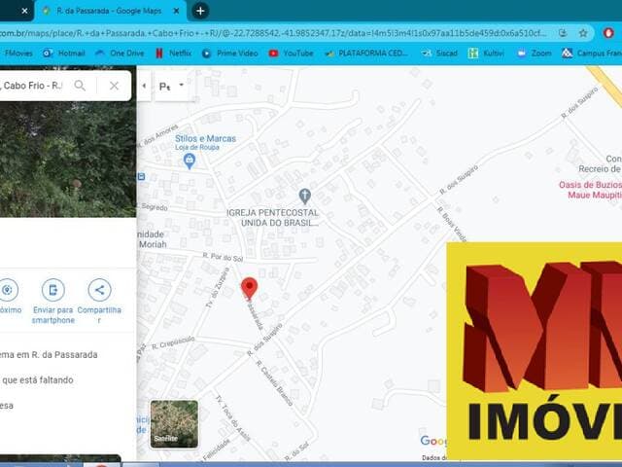Click the 'que está faltando' text
Screen dimensions: 622x467
[37, 380]
